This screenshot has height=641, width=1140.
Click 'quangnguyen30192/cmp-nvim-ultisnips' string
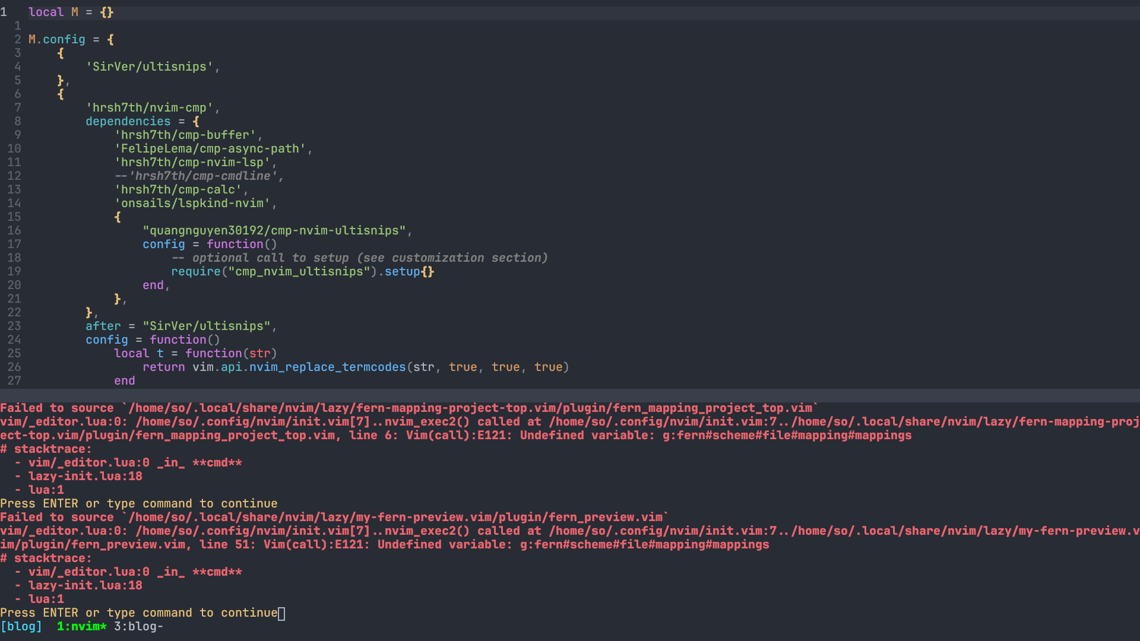[274, 230]
